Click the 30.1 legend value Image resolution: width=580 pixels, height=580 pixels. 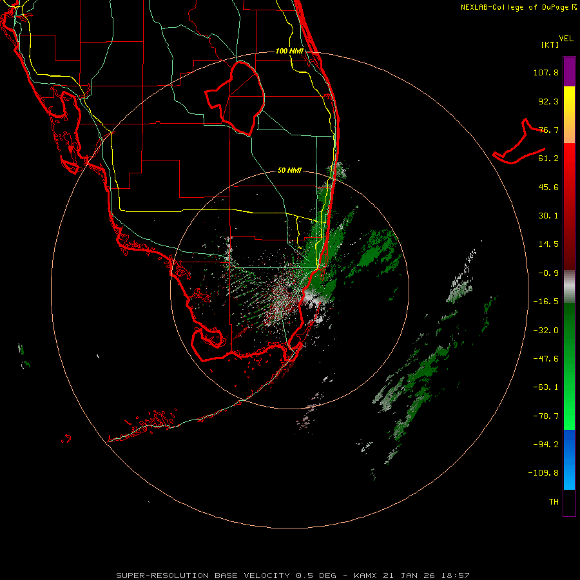pyautogui.click(x=548, y=216)
